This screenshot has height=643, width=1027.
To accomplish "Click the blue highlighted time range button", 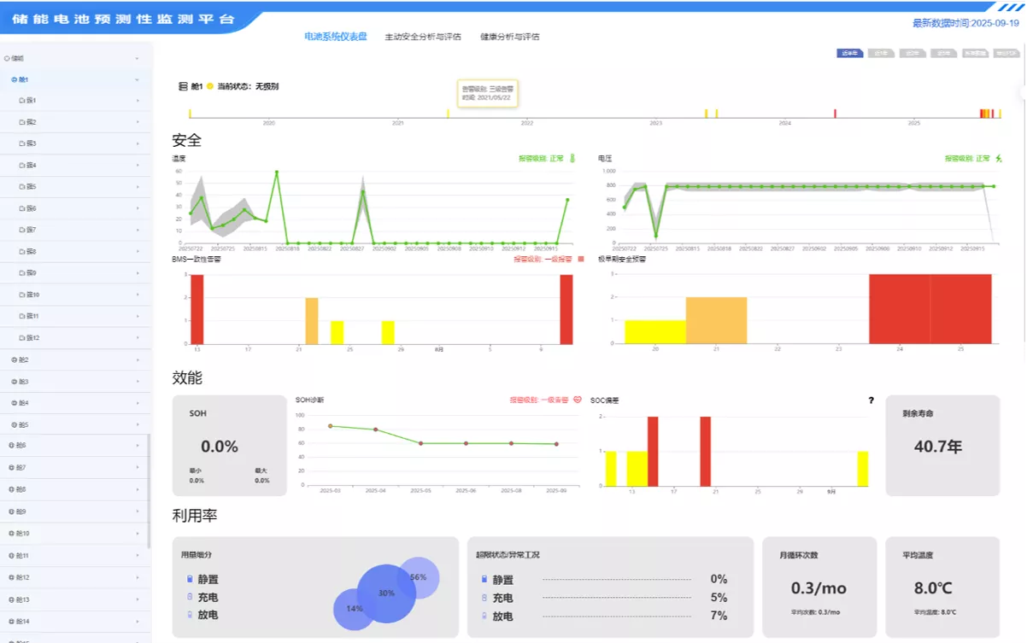I will 849,53.
